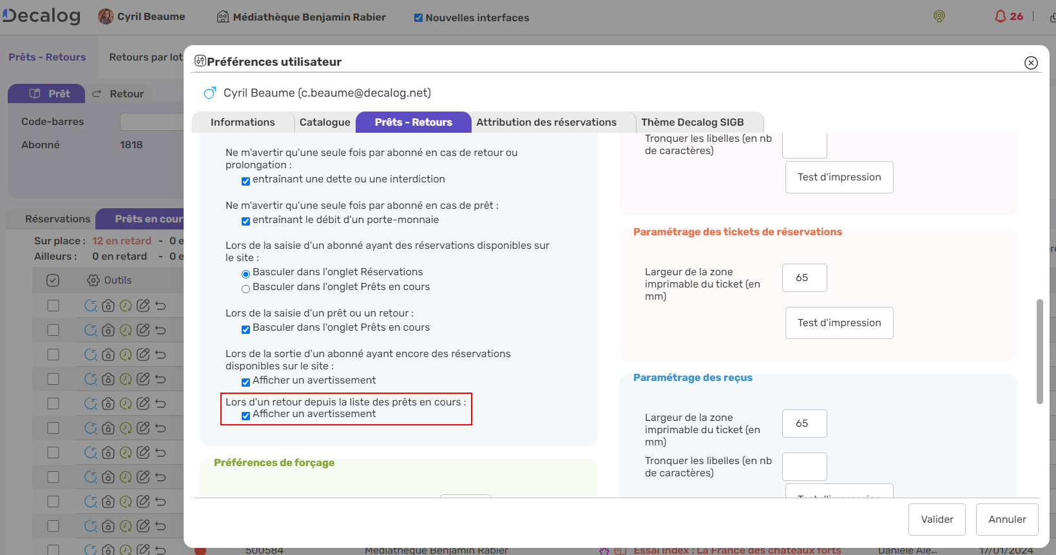This screenshot has width=1056, height=555.
Task: Click the return arrow icon in first loan row
Action: pyautogui.click(x=160, y=306)
